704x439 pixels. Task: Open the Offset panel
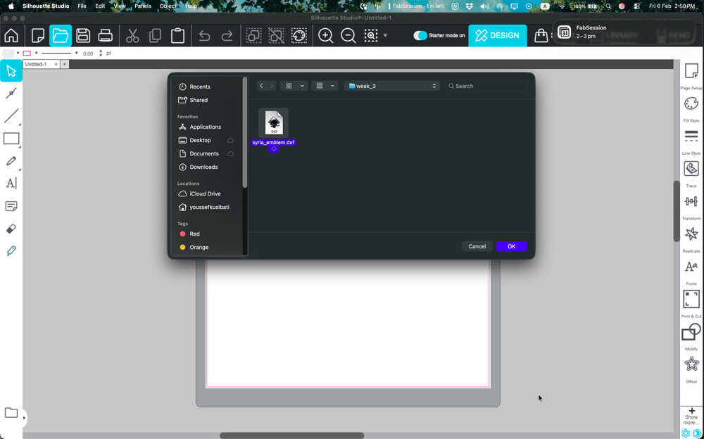point(691,364)
